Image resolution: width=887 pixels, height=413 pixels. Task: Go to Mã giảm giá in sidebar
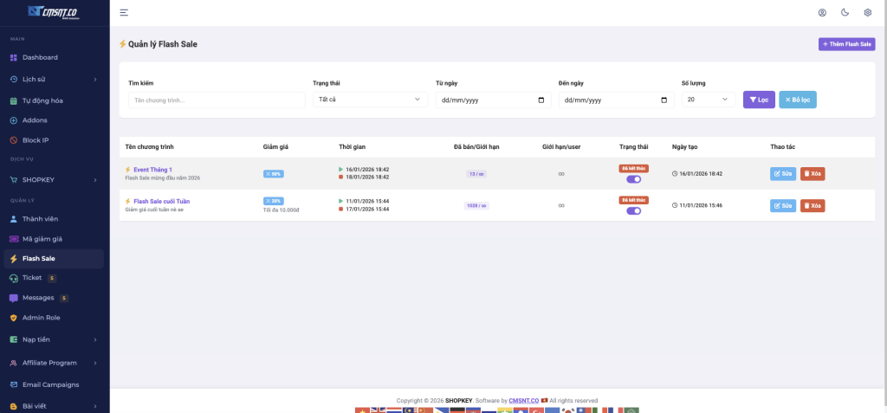click(x=42, y=239)
